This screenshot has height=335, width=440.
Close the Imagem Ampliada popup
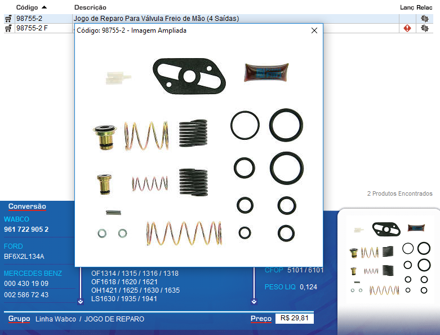tap(314, 30)
